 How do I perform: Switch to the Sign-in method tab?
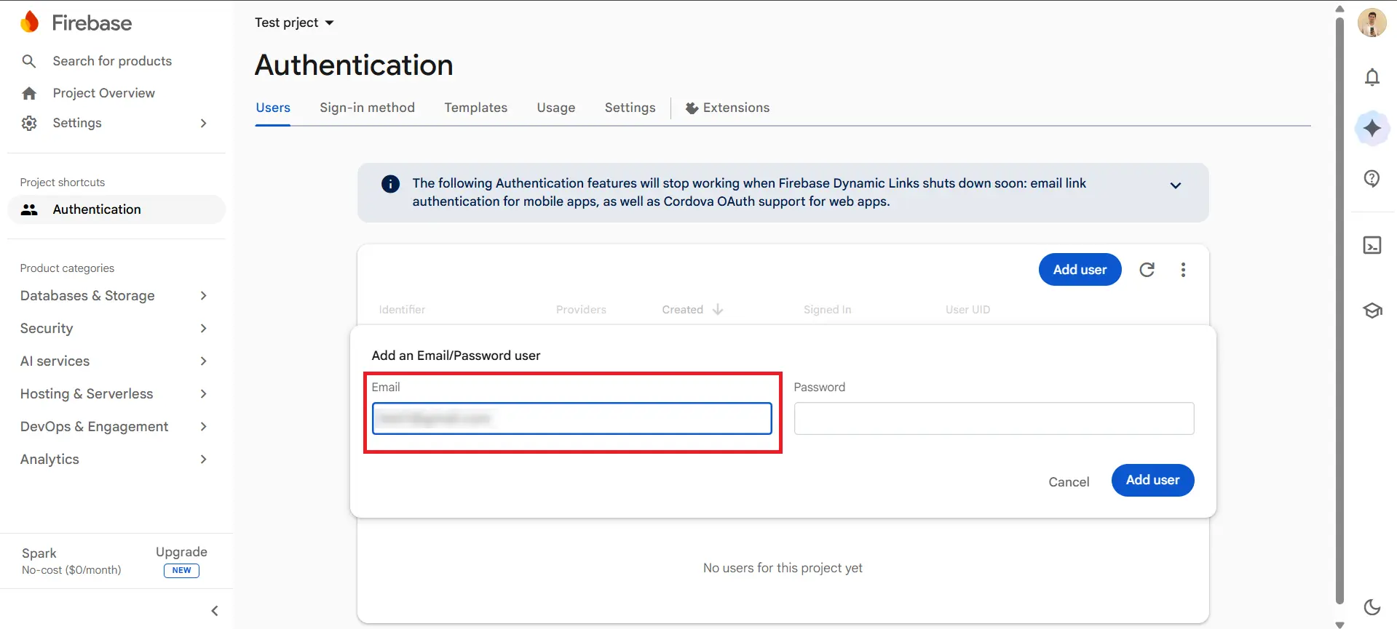(x=367, y=108)
